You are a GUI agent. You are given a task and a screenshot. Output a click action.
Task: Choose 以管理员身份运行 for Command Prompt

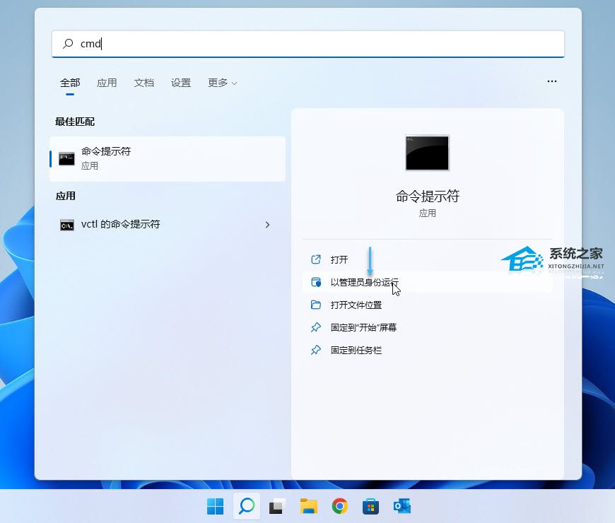[x=364, y=283]
